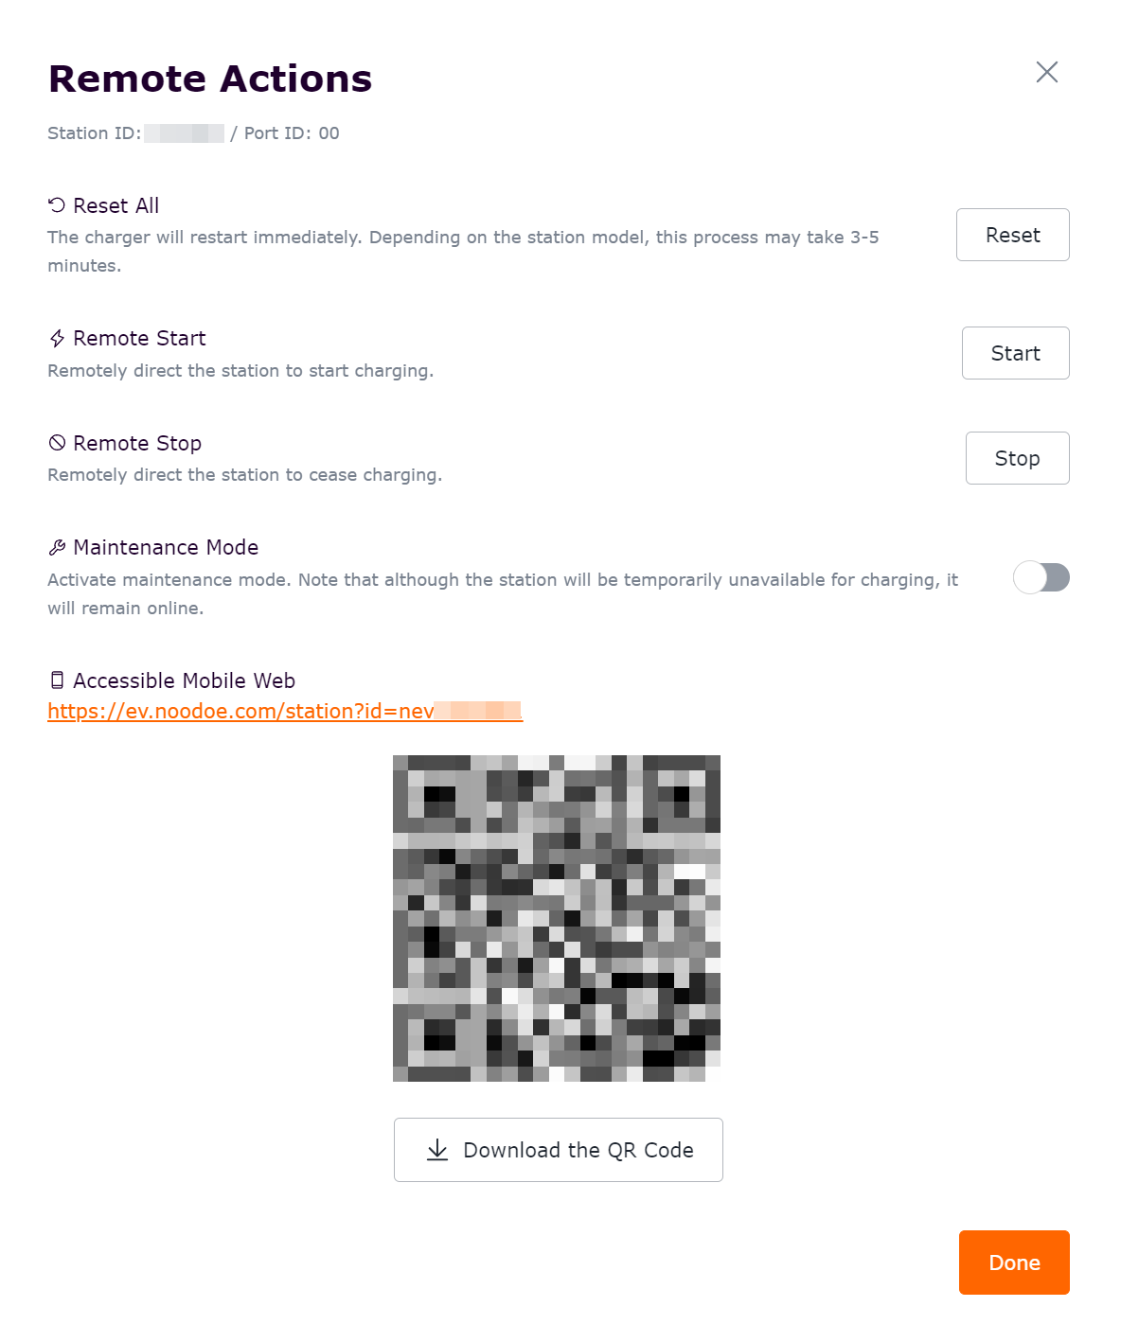Confirm with the orange Done button
The width and height of the screenshot is (1121, 1342).
[x=1014, y=1263]
